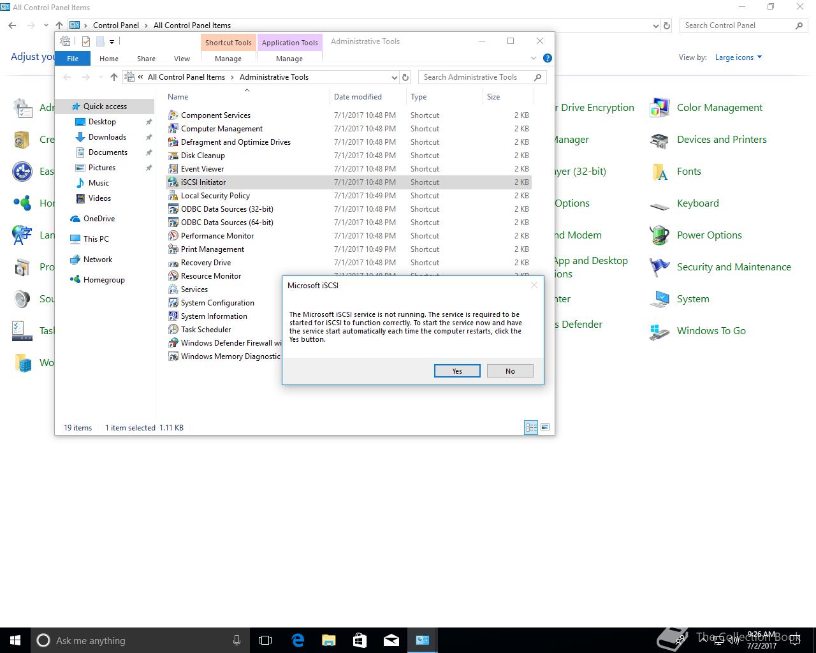
Task: Open Application Tools Manage tab
Action: click(289, 59)
